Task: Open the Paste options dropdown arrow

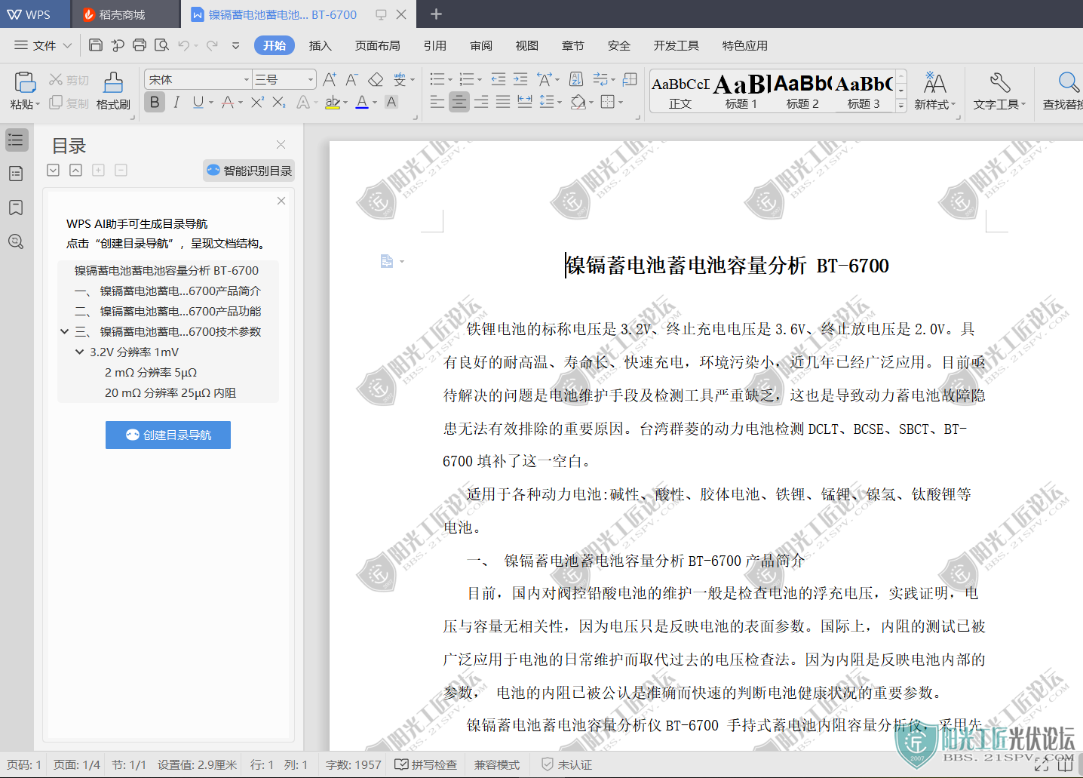Action: click(37, 105)
